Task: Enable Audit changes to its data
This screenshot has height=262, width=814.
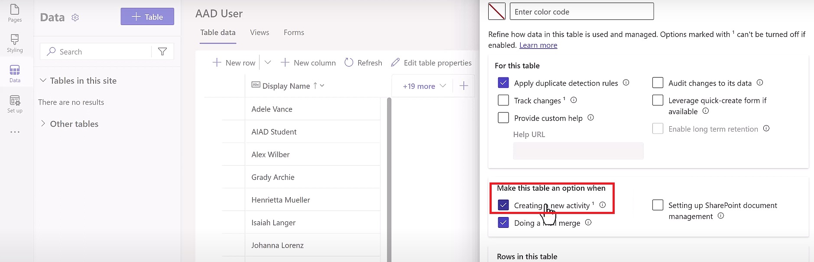Action: pos(658,83)
